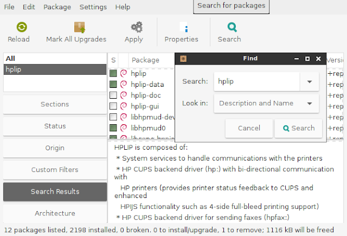Click the Search magnifier in toolbar
347x236 pixels.
232,27
